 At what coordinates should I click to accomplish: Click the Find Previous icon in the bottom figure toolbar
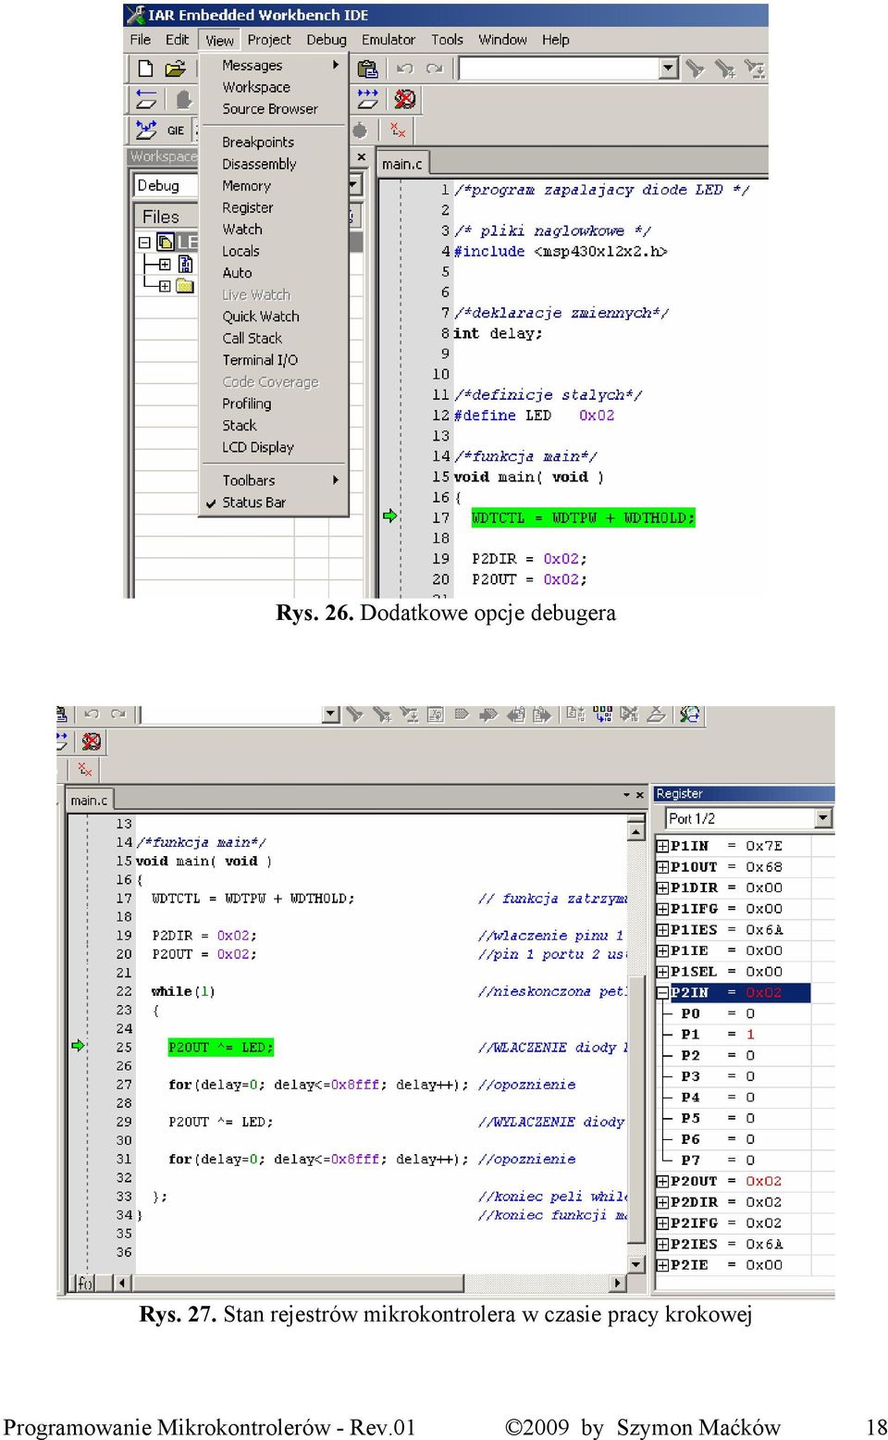point(354,714)
